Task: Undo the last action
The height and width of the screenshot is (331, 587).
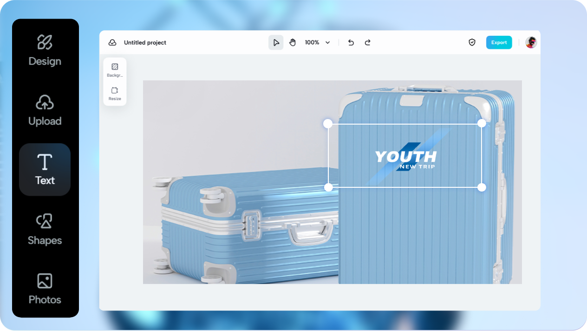Action: [351, 42]
